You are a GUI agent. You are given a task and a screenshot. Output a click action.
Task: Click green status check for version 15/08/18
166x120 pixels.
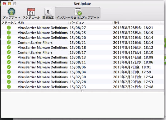9,48
